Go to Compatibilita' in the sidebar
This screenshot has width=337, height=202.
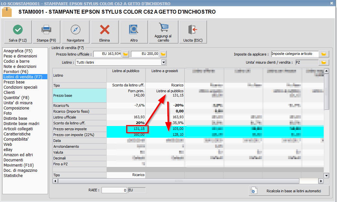click(16, 139)
